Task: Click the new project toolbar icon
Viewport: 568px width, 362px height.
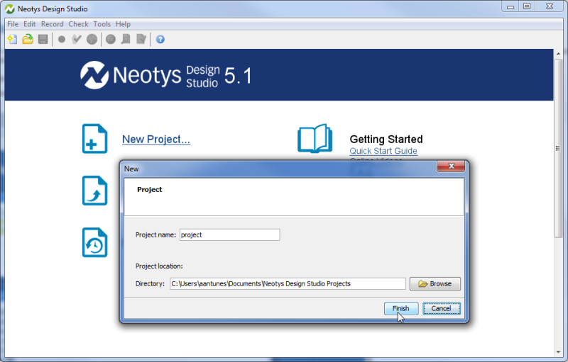Action: [12, 39]
